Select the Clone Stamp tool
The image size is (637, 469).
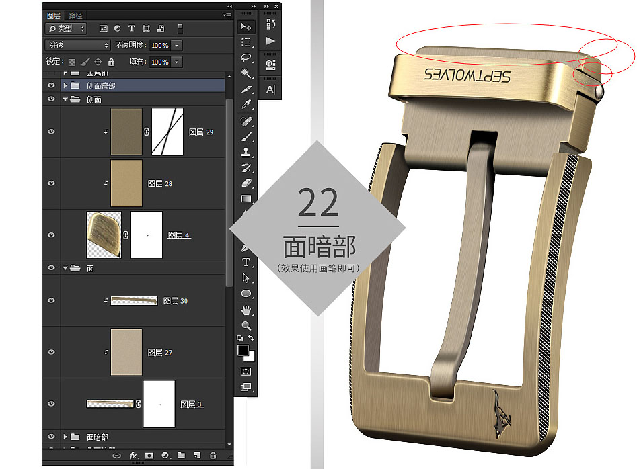click(246, 153)
